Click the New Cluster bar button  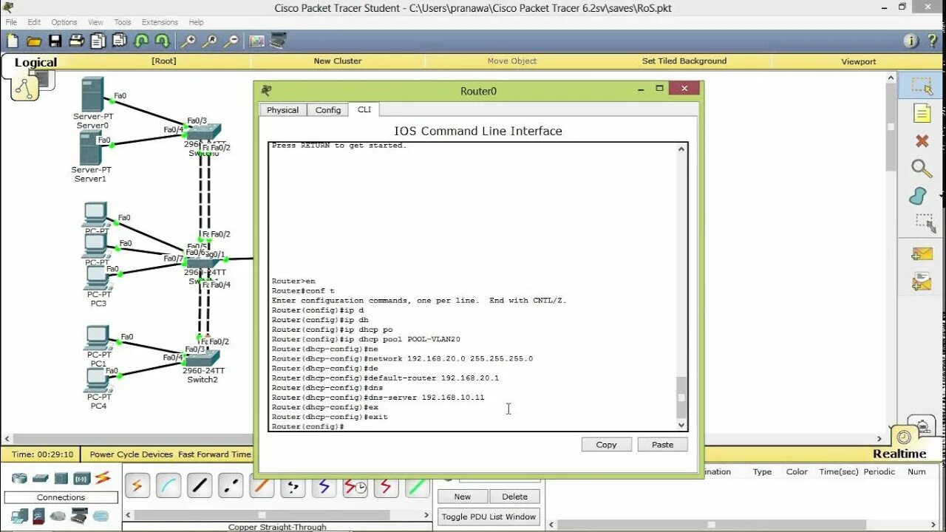(x=337, y=61)
